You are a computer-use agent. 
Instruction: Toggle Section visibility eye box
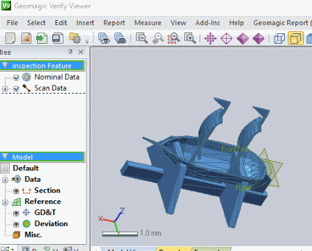pos(16,191)
